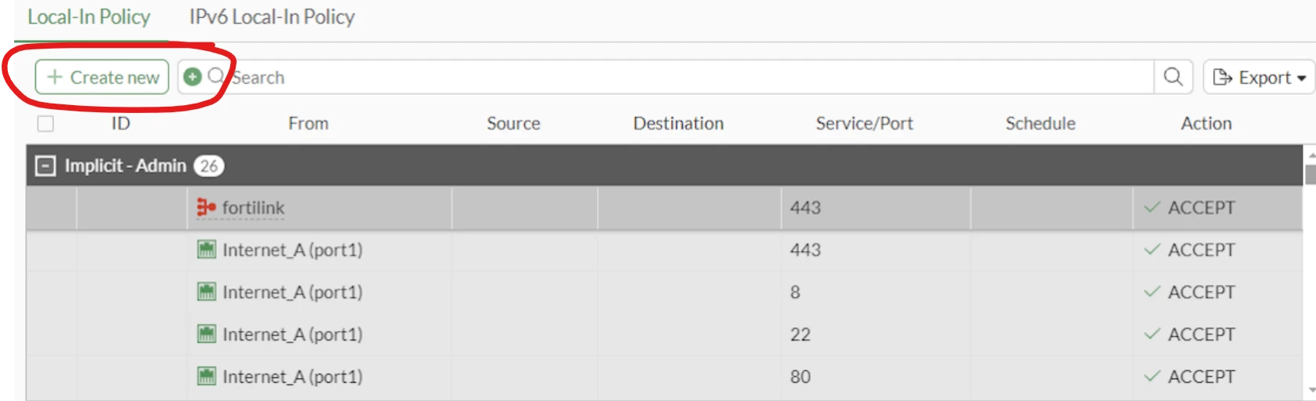This screenshot has width=1316, height=401.
Task: Click the red fortilink interface icon
Action: (206, 207)
